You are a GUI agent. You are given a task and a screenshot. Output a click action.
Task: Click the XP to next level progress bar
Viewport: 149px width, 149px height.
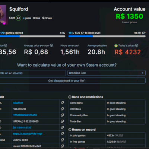107,37
